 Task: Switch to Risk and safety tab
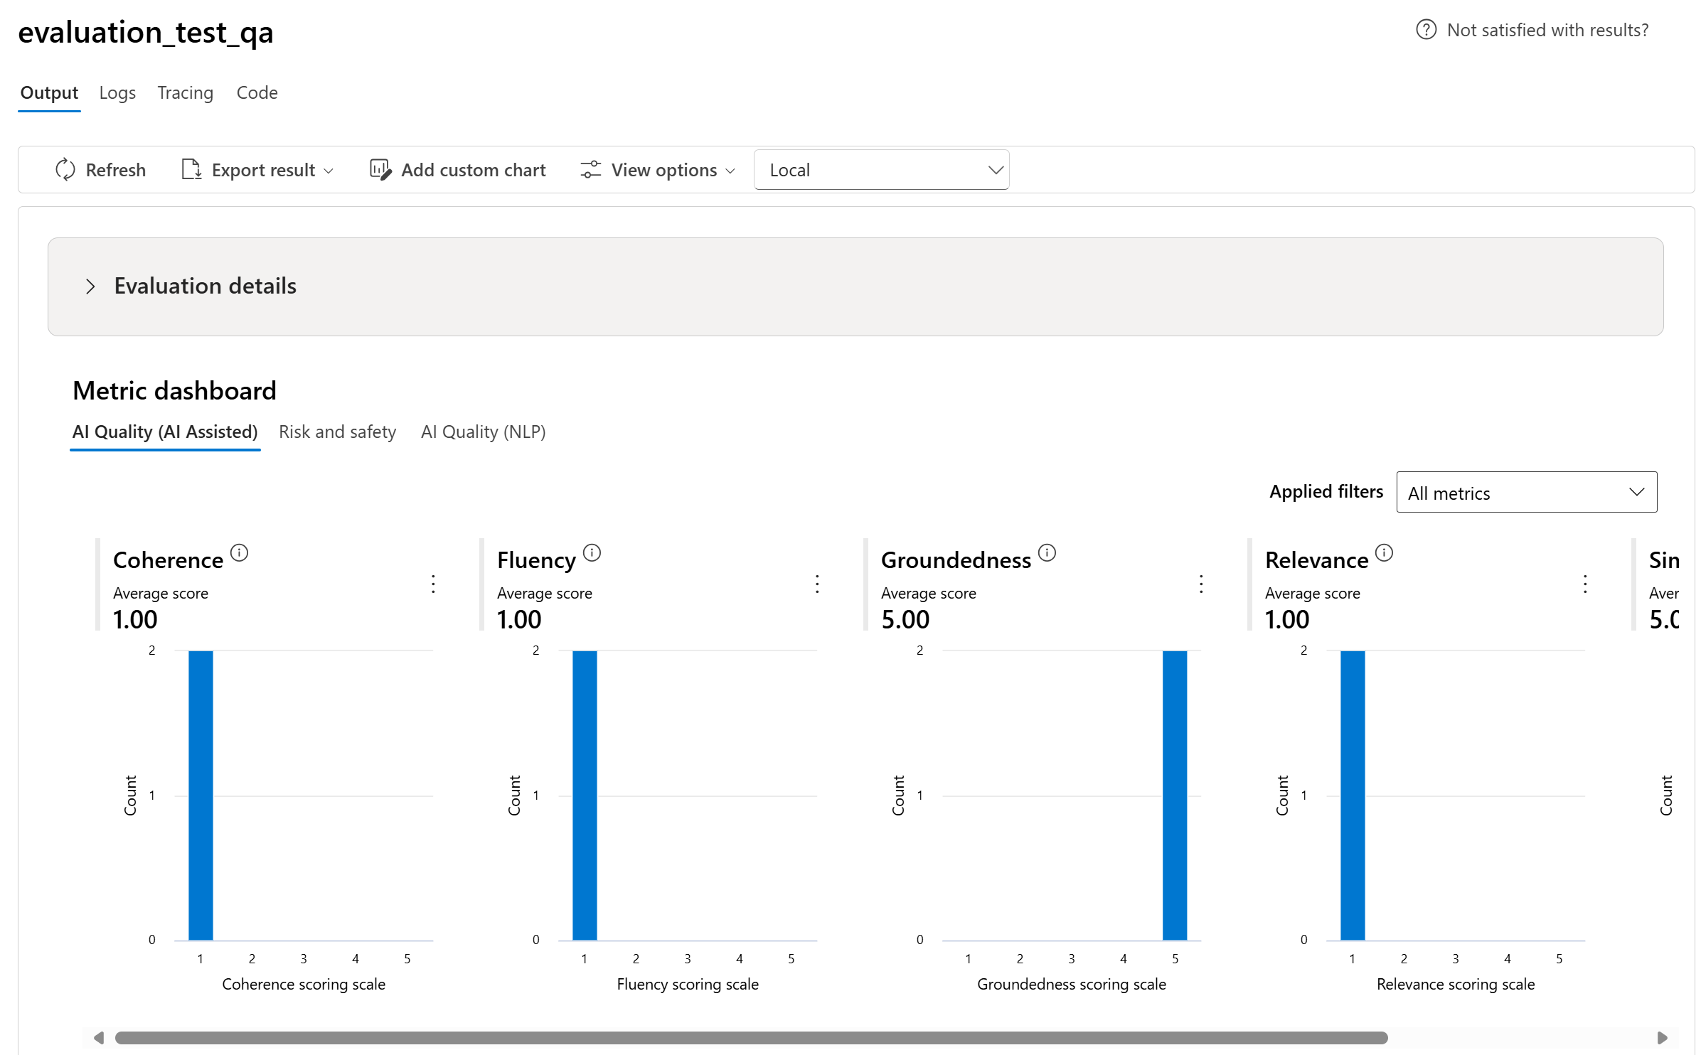tap(337, 432)
